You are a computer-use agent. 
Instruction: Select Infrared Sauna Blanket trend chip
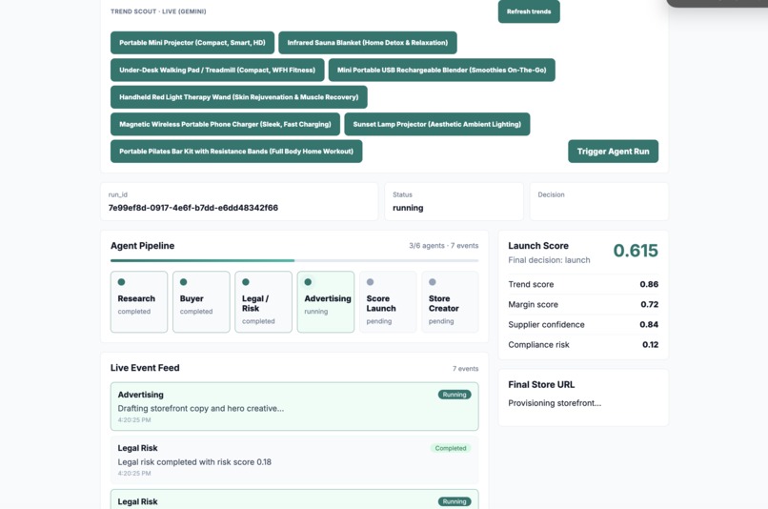click(x=368, y=43)
